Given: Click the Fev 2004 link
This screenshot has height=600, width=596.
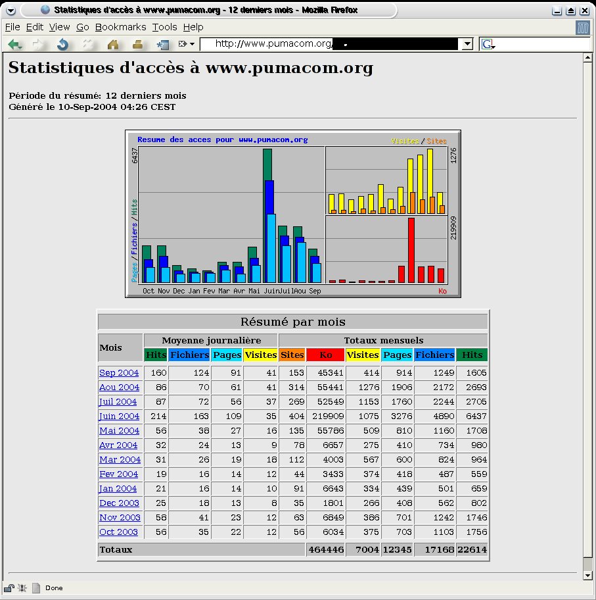Looking at the screenshot, I should click(x=118, y=474).
